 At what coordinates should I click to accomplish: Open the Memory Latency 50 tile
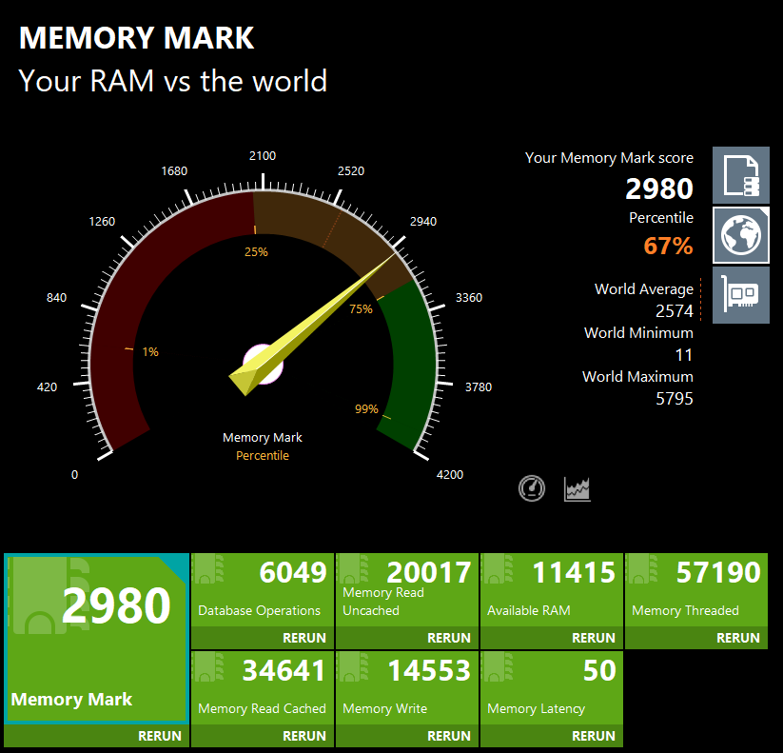pos(552,687)
